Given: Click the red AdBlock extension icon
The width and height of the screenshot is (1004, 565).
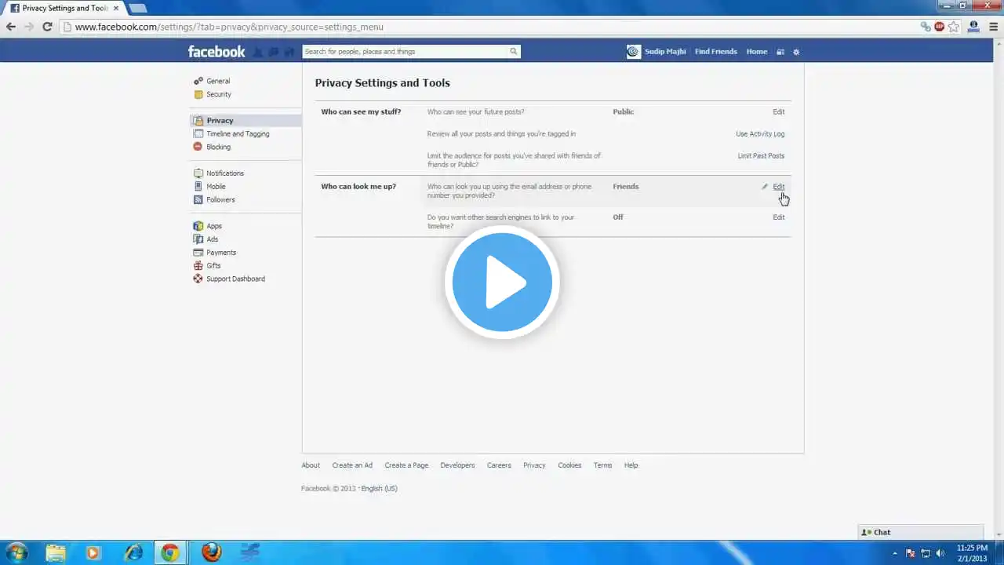Looking at the screenshot, I should (940, 27).
